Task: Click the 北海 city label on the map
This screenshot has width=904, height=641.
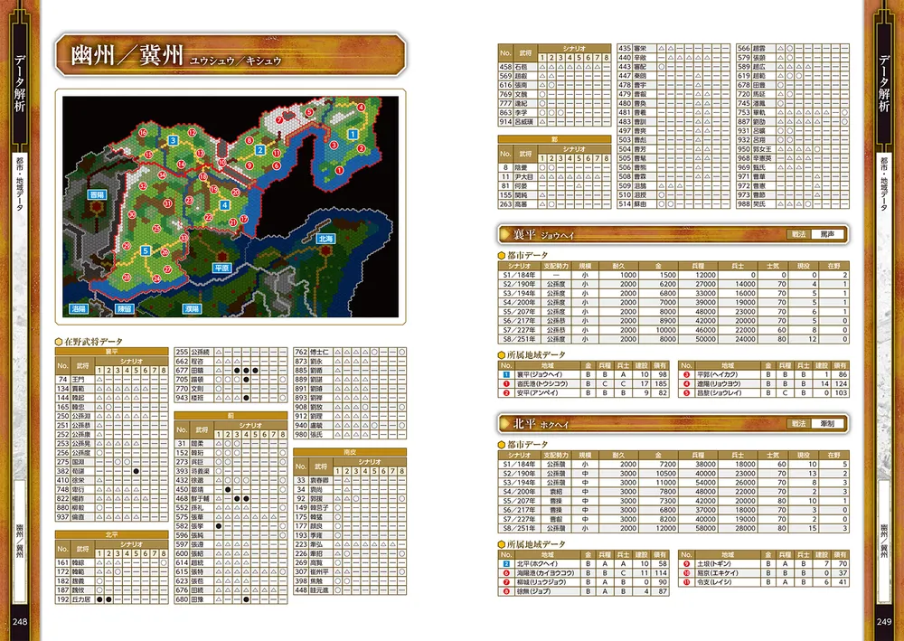Action: [325, 239]
